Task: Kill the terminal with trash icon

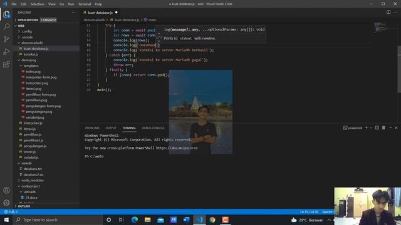Action: point(383,127)
